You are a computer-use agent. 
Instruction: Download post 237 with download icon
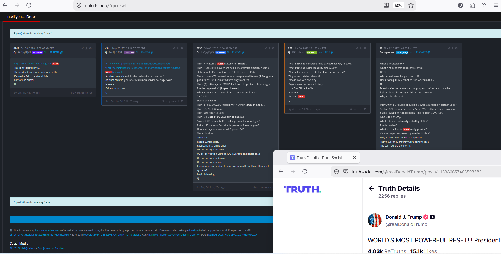coord(361,48)
